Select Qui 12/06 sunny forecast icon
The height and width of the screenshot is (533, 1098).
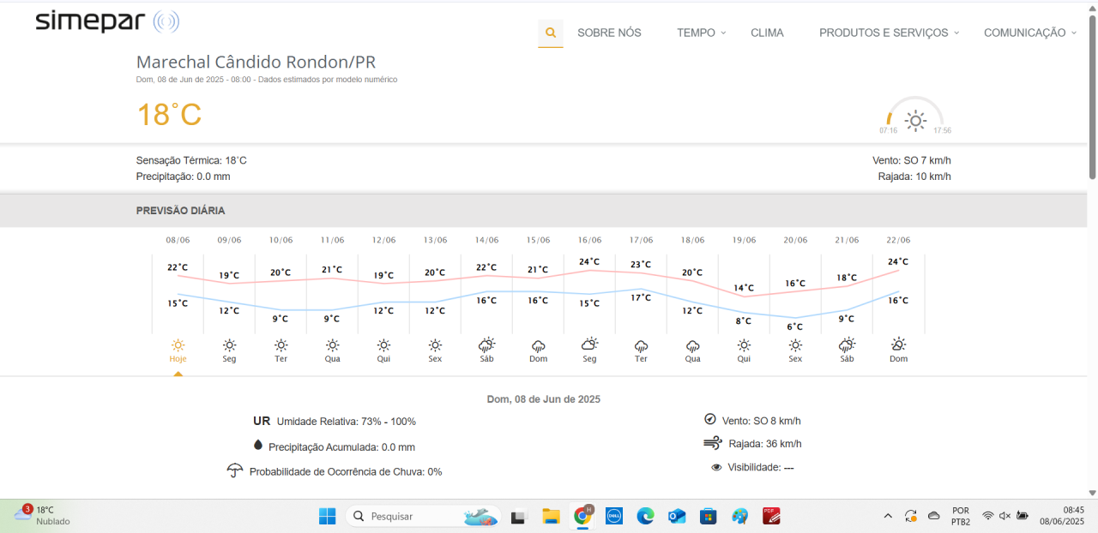(x=383, y=345)
